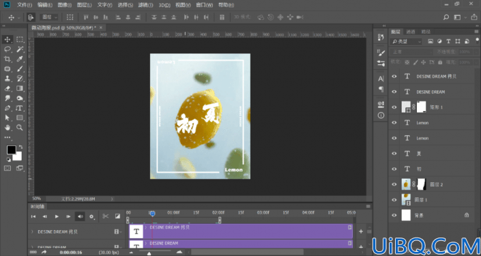Click the workspace switcher icon
Image resolution: width=481 pixels, height=256 pixels.
457,17
